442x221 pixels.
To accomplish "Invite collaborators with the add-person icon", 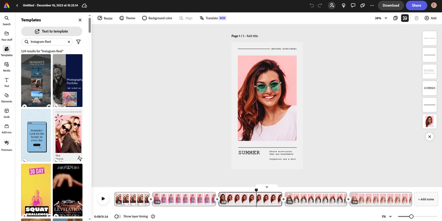I will pyautogui.click(x=331, y=6).
